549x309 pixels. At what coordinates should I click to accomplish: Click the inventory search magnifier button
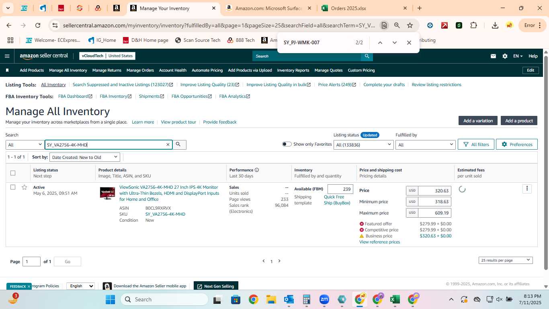pyautogui.click(x=179, y=144)
